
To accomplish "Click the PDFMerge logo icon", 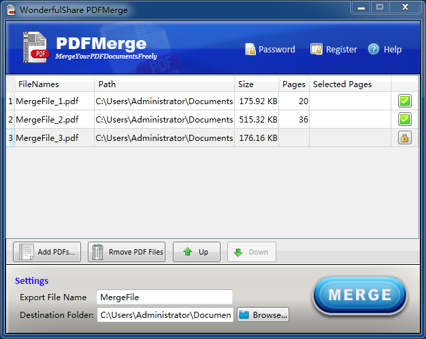I will click(35, 47).
